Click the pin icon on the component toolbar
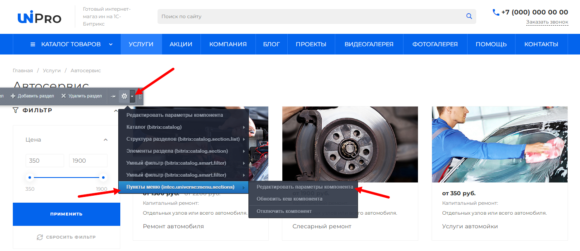This screenshot has width=580, height=251. click(x=113, y=96)
